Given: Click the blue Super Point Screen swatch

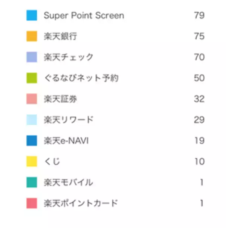Looking at the screenshot, I should pos(32,15).
